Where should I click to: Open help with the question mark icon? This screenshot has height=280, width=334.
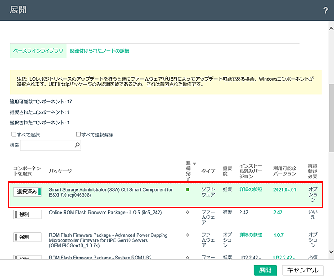tap(325, 10)
